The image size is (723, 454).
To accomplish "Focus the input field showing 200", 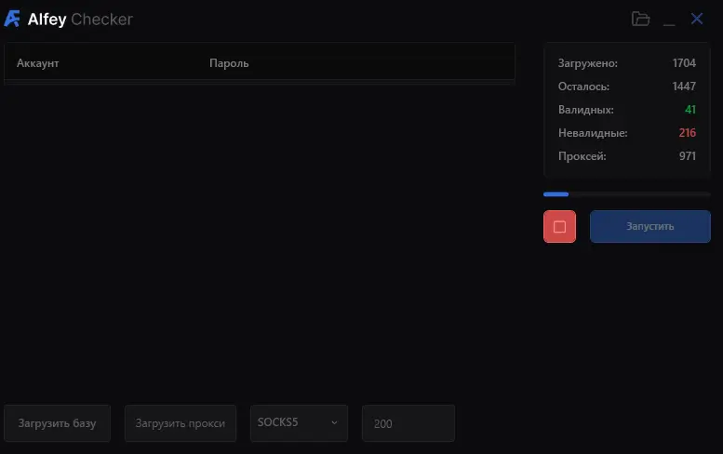I will 408,423.
